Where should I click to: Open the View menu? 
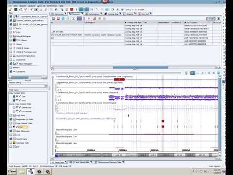click(x=16, y=6)
